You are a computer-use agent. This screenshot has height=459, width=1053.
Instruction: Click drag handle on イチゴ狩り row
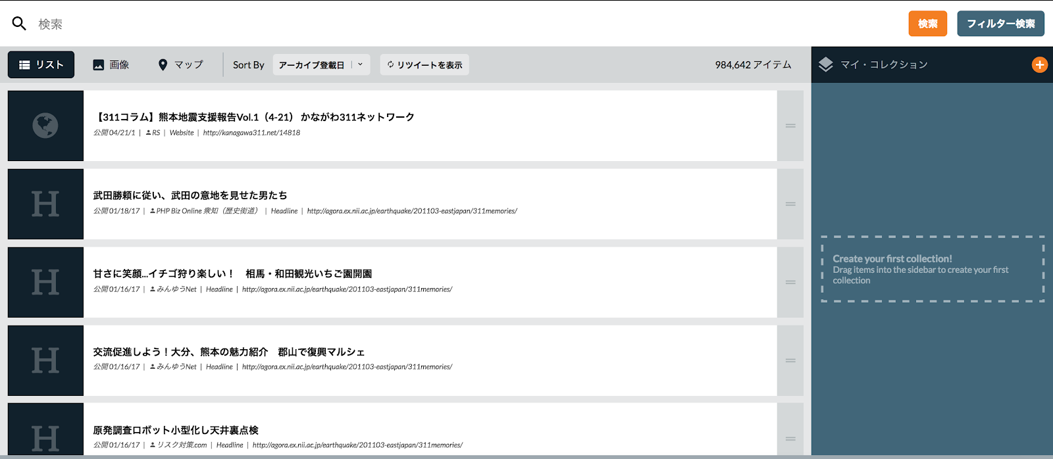click(790, 282)
